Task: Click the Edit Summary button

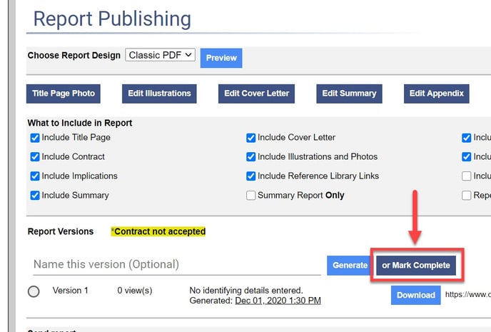Action: coord(349,94)
